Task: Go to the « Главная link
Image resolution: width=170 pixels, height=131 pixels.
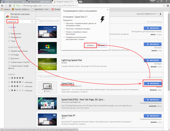Action: coord(12,27)
